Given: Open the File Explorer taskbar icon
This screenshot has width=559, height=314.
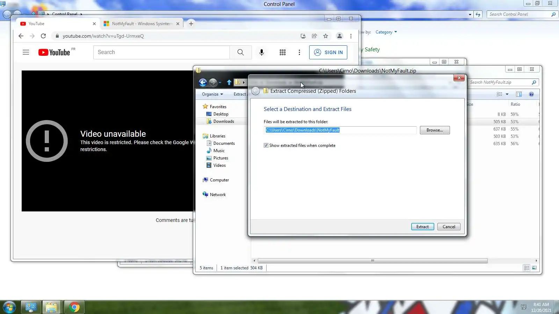Looking at the screenshot, I should pos(51,307).
